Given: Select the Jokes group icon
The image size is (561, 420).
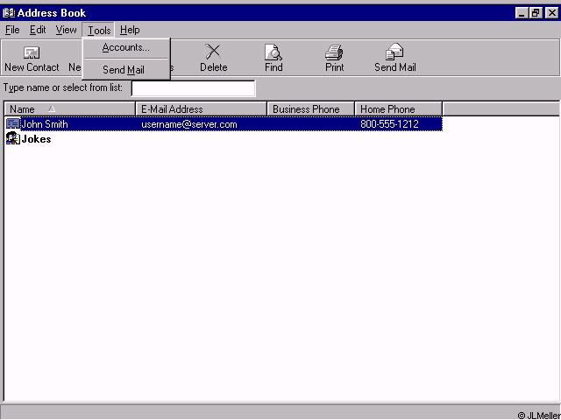Looking at the screenshot, I should coord(12,139).
